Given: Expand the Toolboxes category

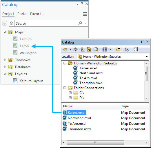Looking at the screenshot, I should tap(5, 60).
